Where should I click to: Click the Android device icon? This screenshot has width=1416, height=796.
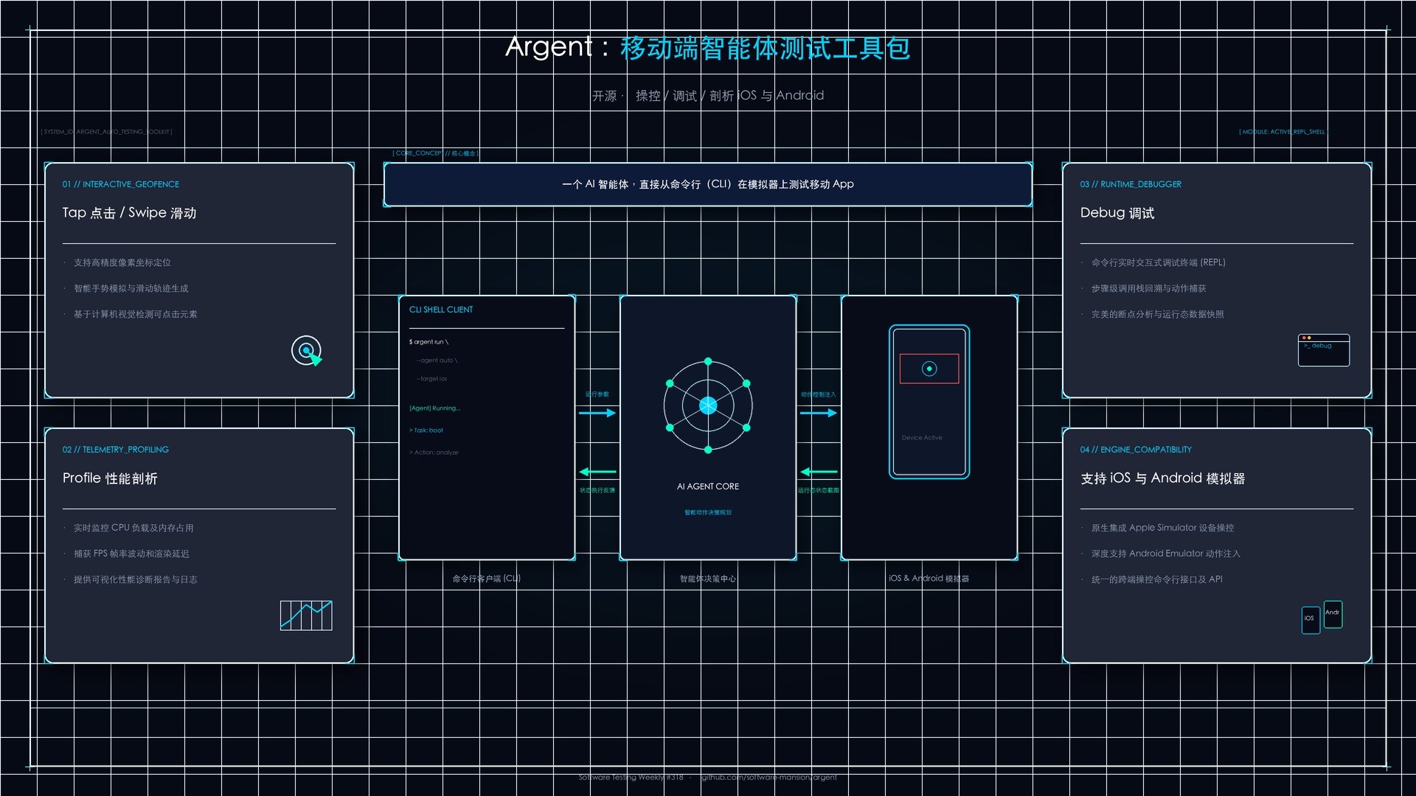(1333, 614)
